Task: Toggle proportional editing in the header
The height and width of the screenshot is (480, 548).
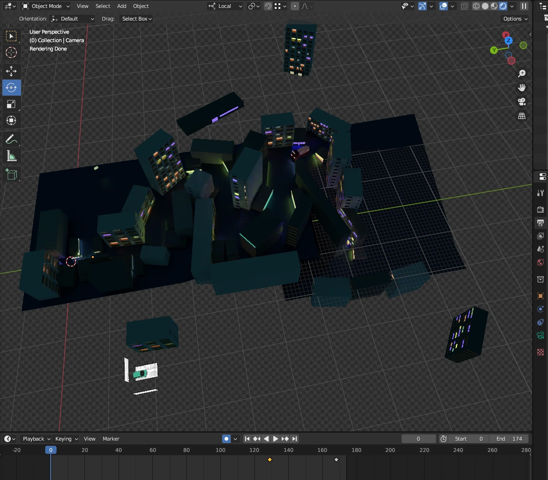Action: tap(294, 6)
